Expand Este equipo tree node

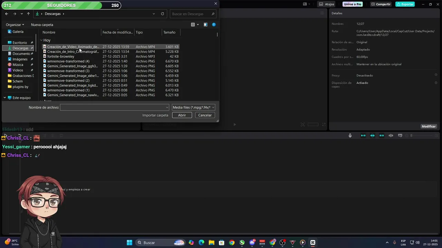click(x=4, y=98)
